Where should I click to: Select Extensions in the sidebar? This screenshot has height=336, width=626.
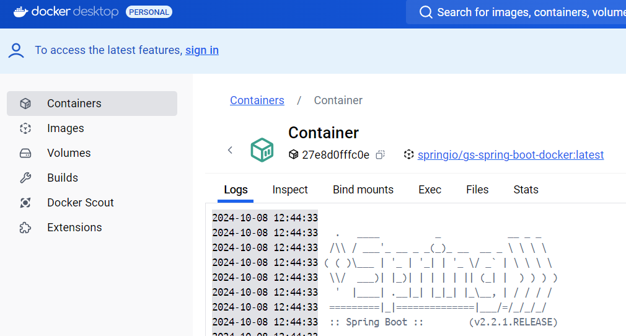(92, 228)
